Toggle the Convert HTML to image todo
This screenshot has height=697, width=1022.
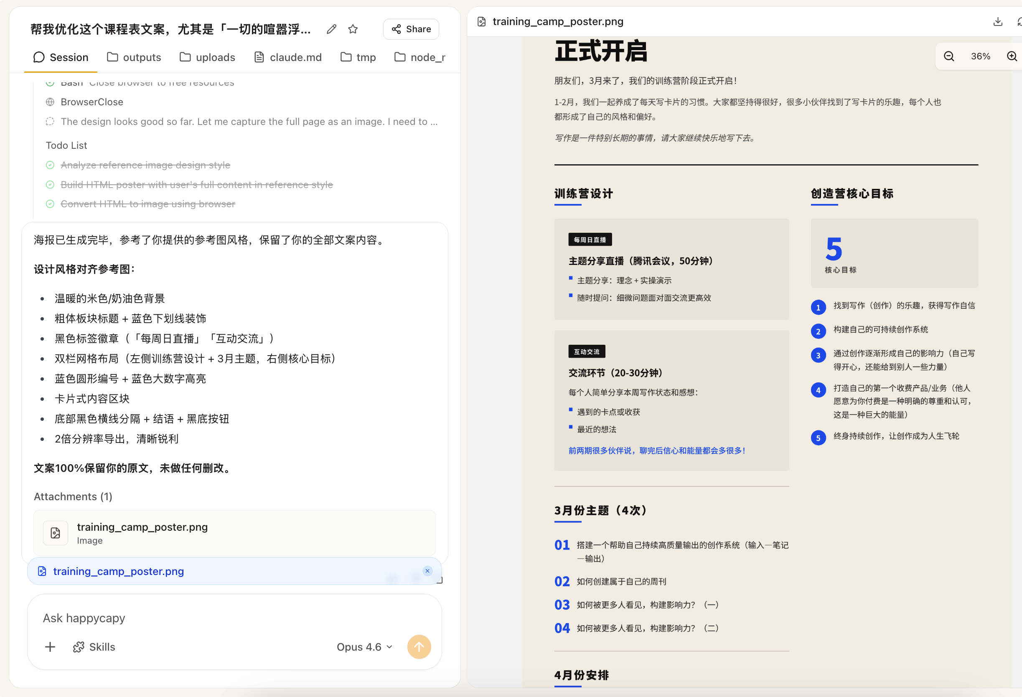50,204
